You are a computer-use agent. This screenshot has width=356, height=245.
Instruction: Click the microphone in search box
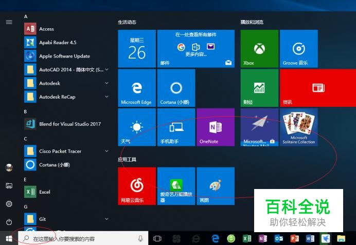click(140, 238)
